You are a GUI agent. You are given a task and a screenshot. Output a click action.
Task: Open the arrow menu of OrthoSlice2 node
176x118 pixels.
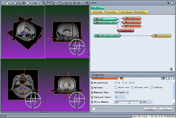point(140,22)
